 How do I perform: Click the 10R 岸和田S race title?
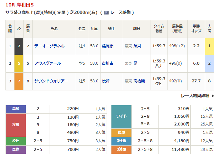[x=19, y=5]
